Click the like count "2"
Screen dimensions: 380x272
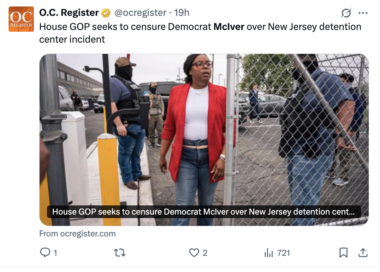point(205,253)
